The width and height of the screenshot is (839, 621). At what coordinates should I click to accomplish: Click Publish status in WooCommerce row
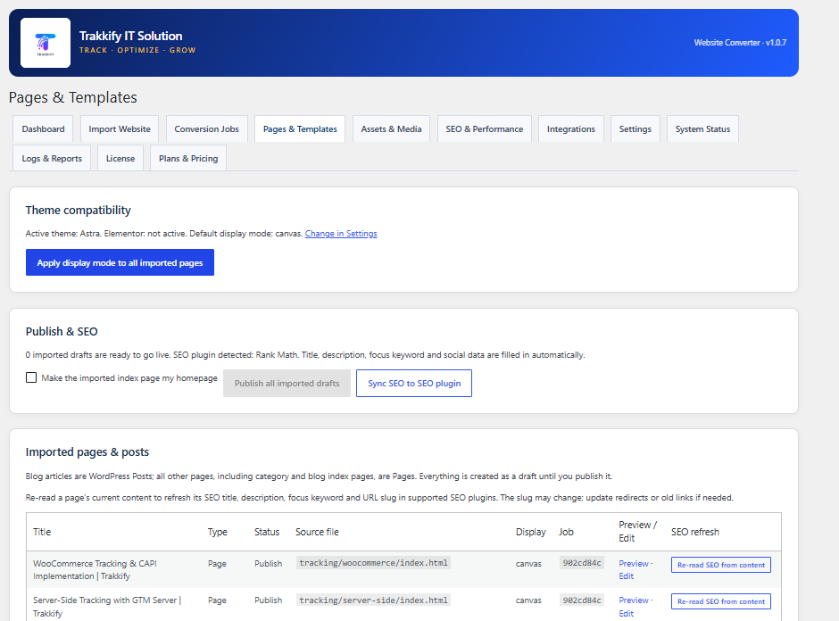[x=268, y=564]
